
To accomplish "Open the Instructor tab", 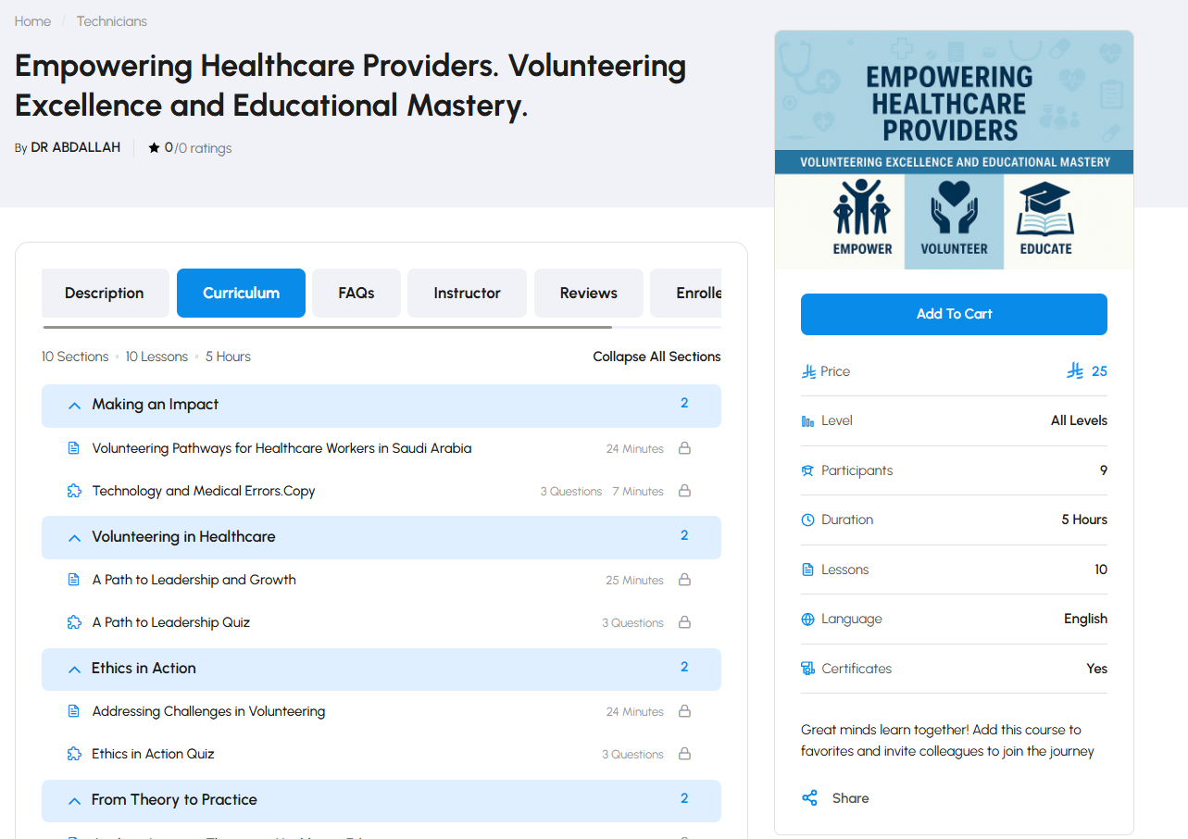I will (x=467, y=293).
